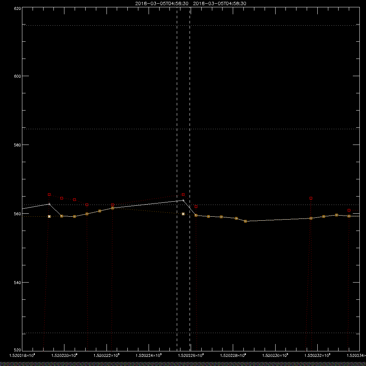
Task: Click the white square between the dashed markers
Action: [x=183, y=214]
